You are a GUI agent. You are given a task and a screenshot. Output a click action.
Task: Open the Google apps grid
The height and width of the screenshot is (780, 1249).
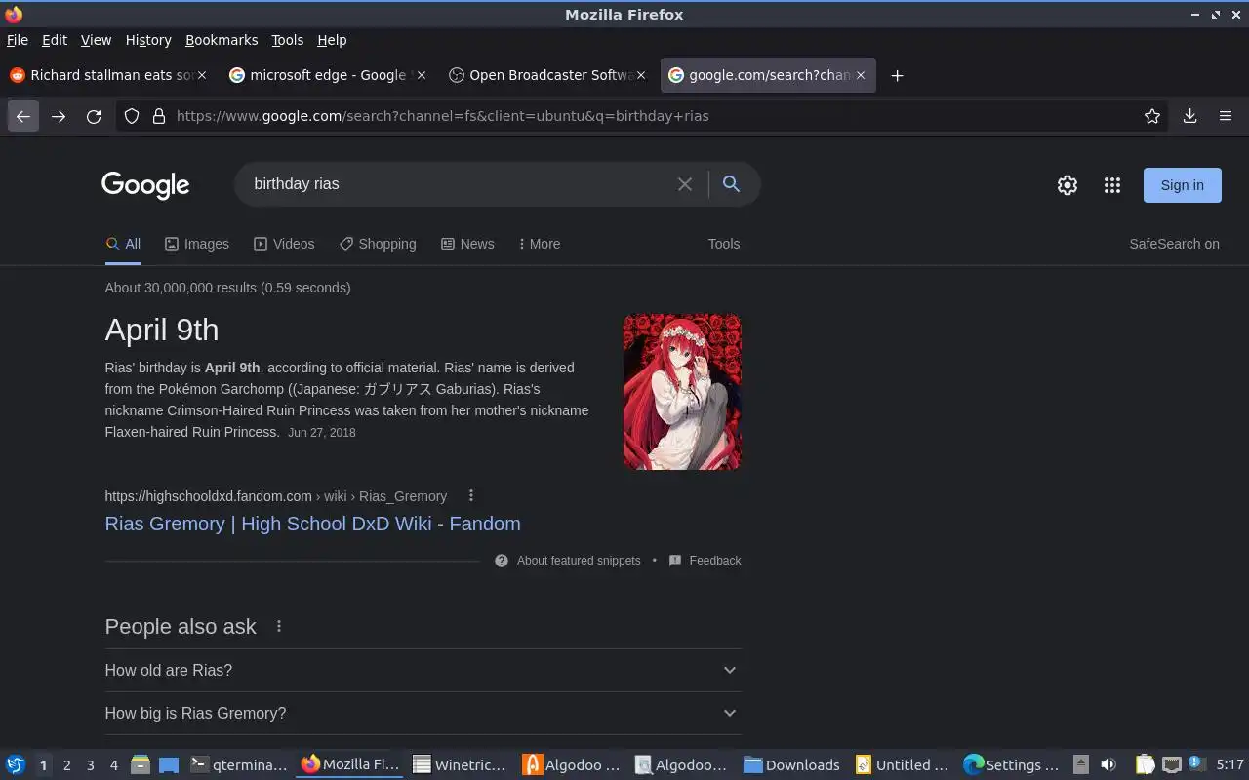pyautogui.click(x=1112, y=185)
